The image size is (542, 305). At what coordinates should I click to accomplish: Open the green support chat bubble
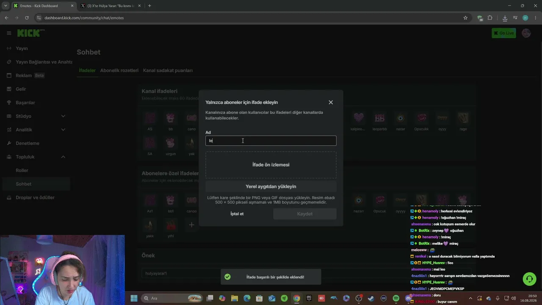tap(529, 279)
